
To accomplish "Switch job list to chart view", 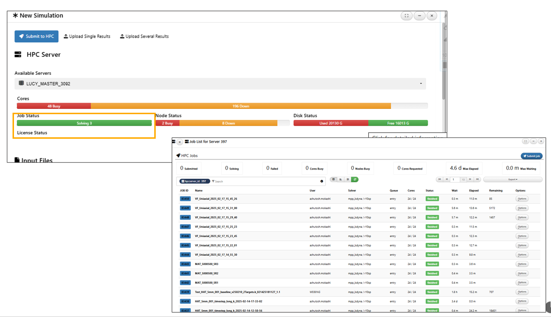I will 340,179.
